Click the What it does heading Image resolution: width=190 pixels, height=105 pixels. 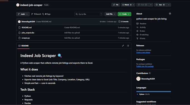(29, 69)
